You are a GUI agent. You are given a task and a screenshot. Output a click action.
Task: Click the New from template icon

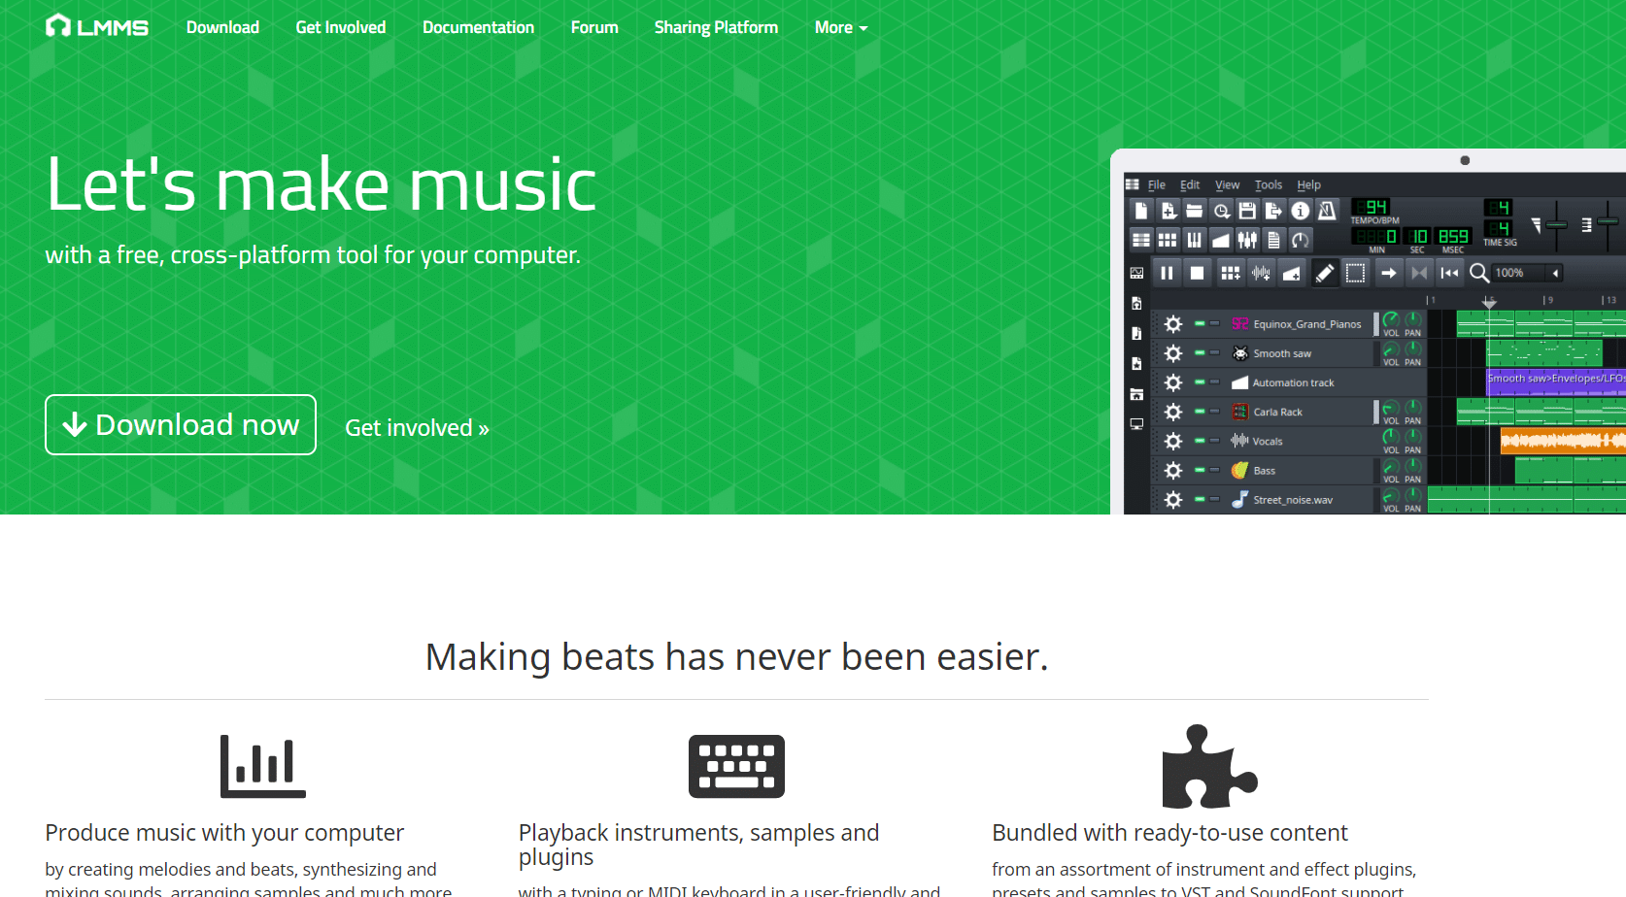[x=1169, y=211]
